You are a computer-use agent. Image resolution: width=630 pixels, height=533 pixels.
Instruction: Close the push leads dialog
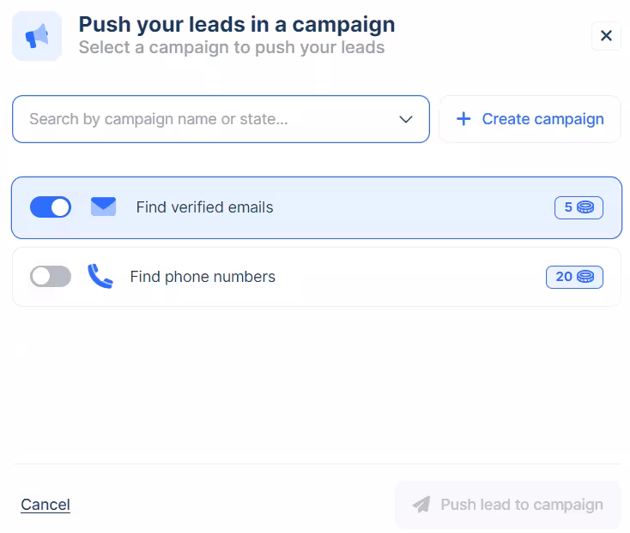606,36
